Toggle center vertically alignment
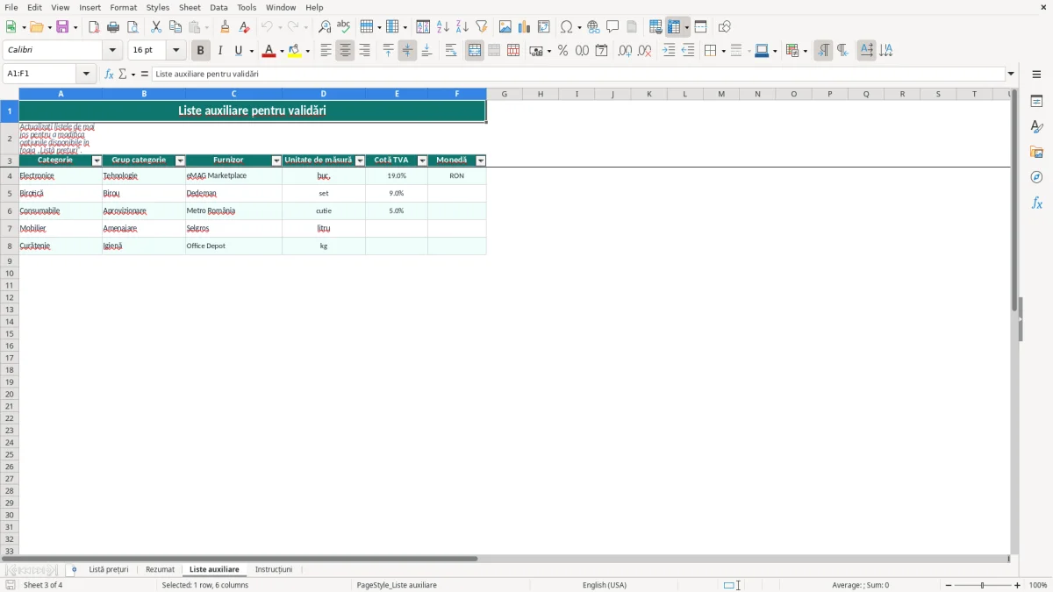 click(407, 51)
